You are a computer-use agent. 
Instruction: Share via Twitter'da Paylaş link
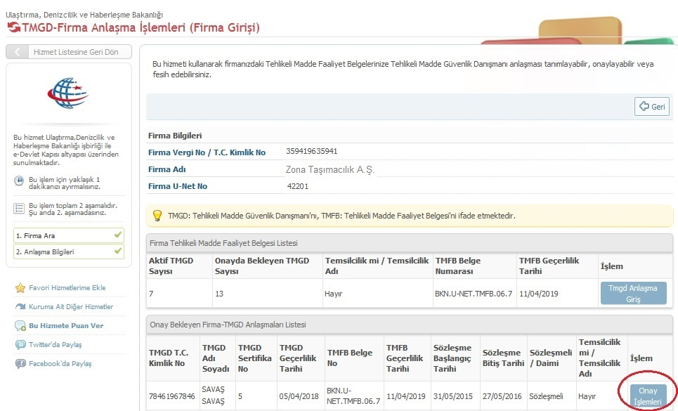point(56,345)
